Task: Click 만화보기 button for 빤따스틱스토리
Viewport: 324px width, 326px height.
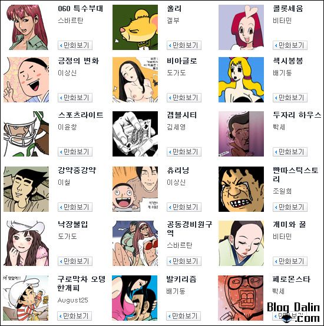Action: [290, 207]
